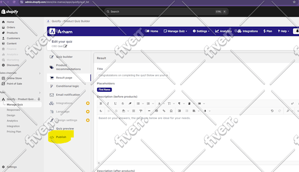299x172 pixels.
Task: Open Customers in Shopify sidebar
Action: [13, 38]
